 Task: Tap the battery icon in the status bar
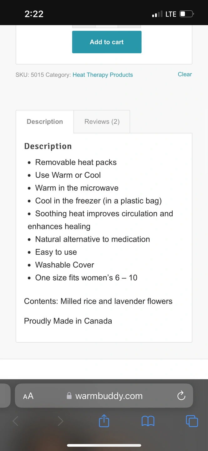click(x=187, y=14)
